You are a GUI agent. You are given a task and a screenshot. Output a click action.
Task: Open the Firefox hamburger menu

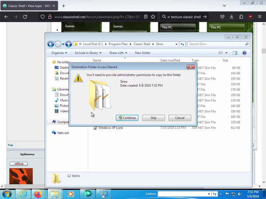(260, 17)
